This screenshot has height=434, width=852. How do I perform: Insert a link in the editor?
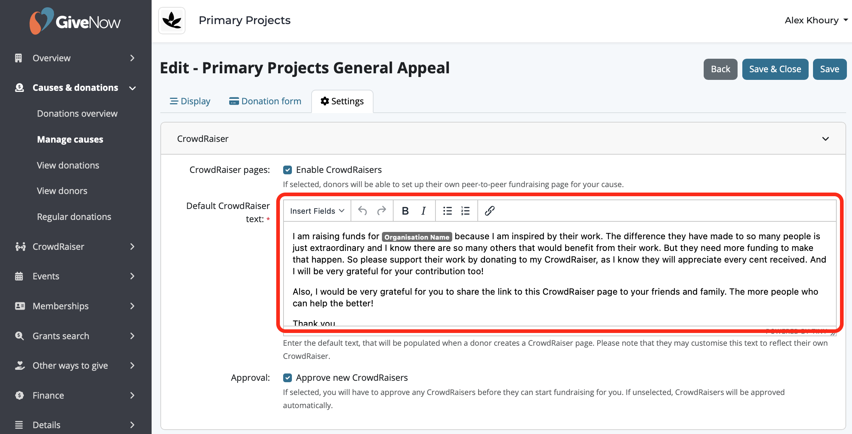click(x=490, y=211)
